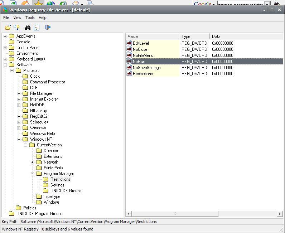Click the EditLevel value icon
Image resolution: width=285 pixels, height=233 pixels.
[129, 43]
